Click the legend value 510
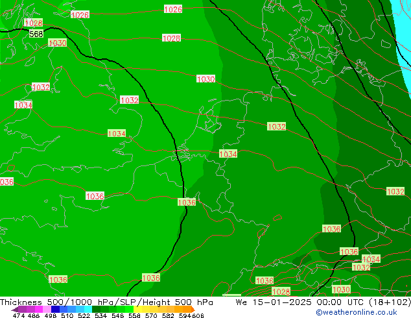 (x=67, y=315)
